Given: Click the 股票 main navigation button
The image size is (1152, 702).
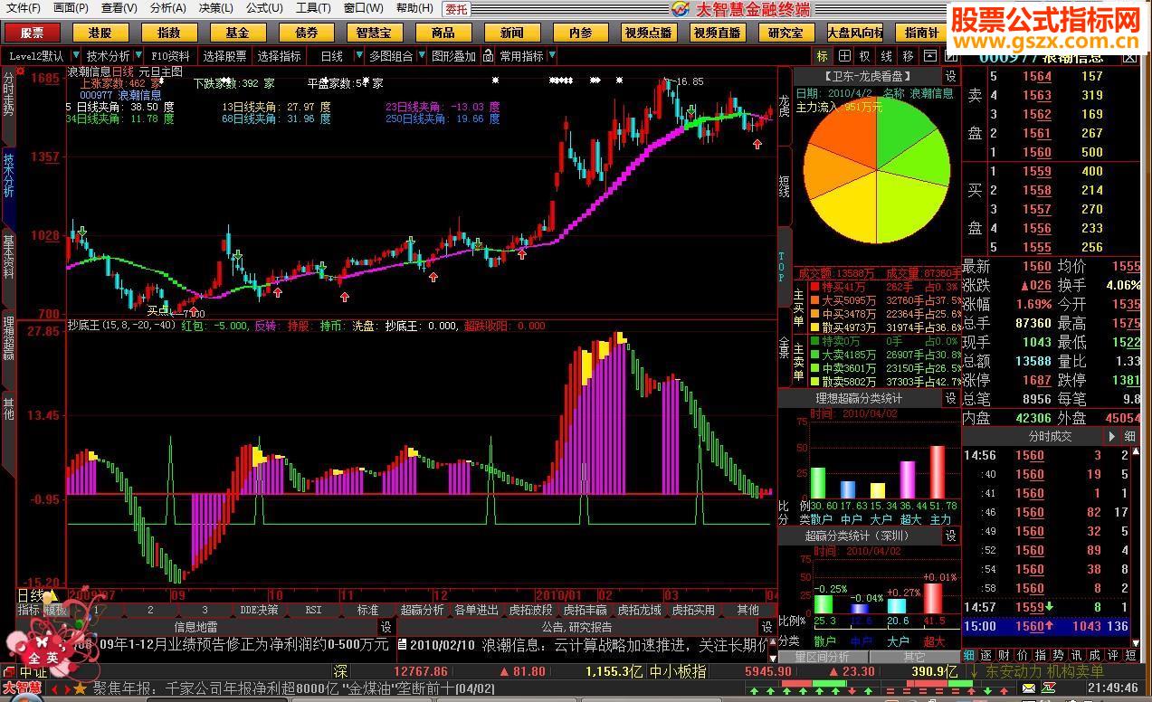Looking at the screenshot, I should pos(32,33).
